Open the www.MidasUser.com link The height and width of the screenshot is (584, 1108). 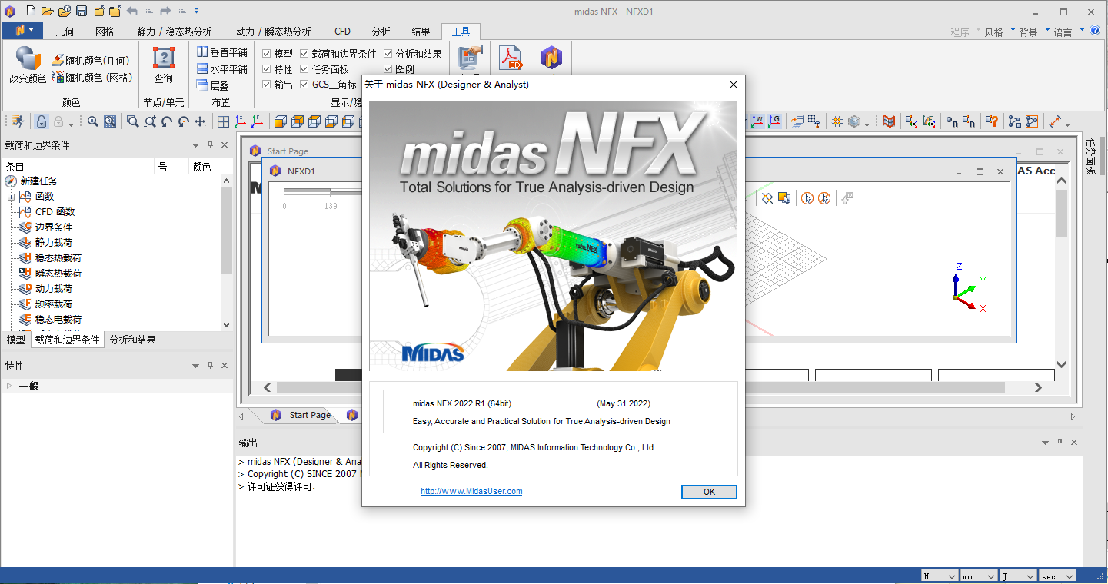coord(471,491)
